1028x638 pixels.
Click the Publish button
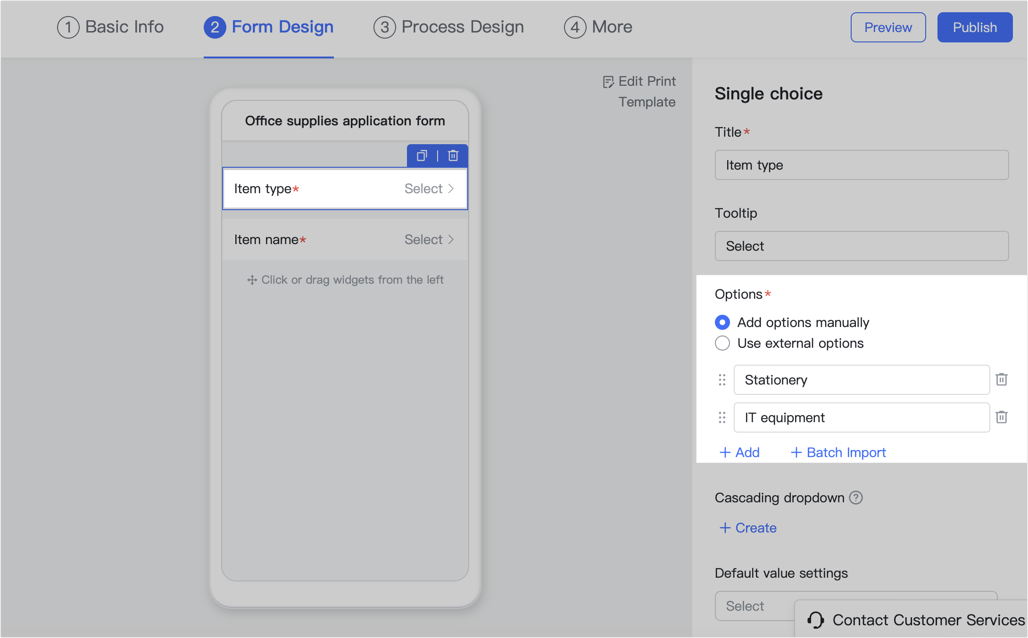(x=974, y=27)
